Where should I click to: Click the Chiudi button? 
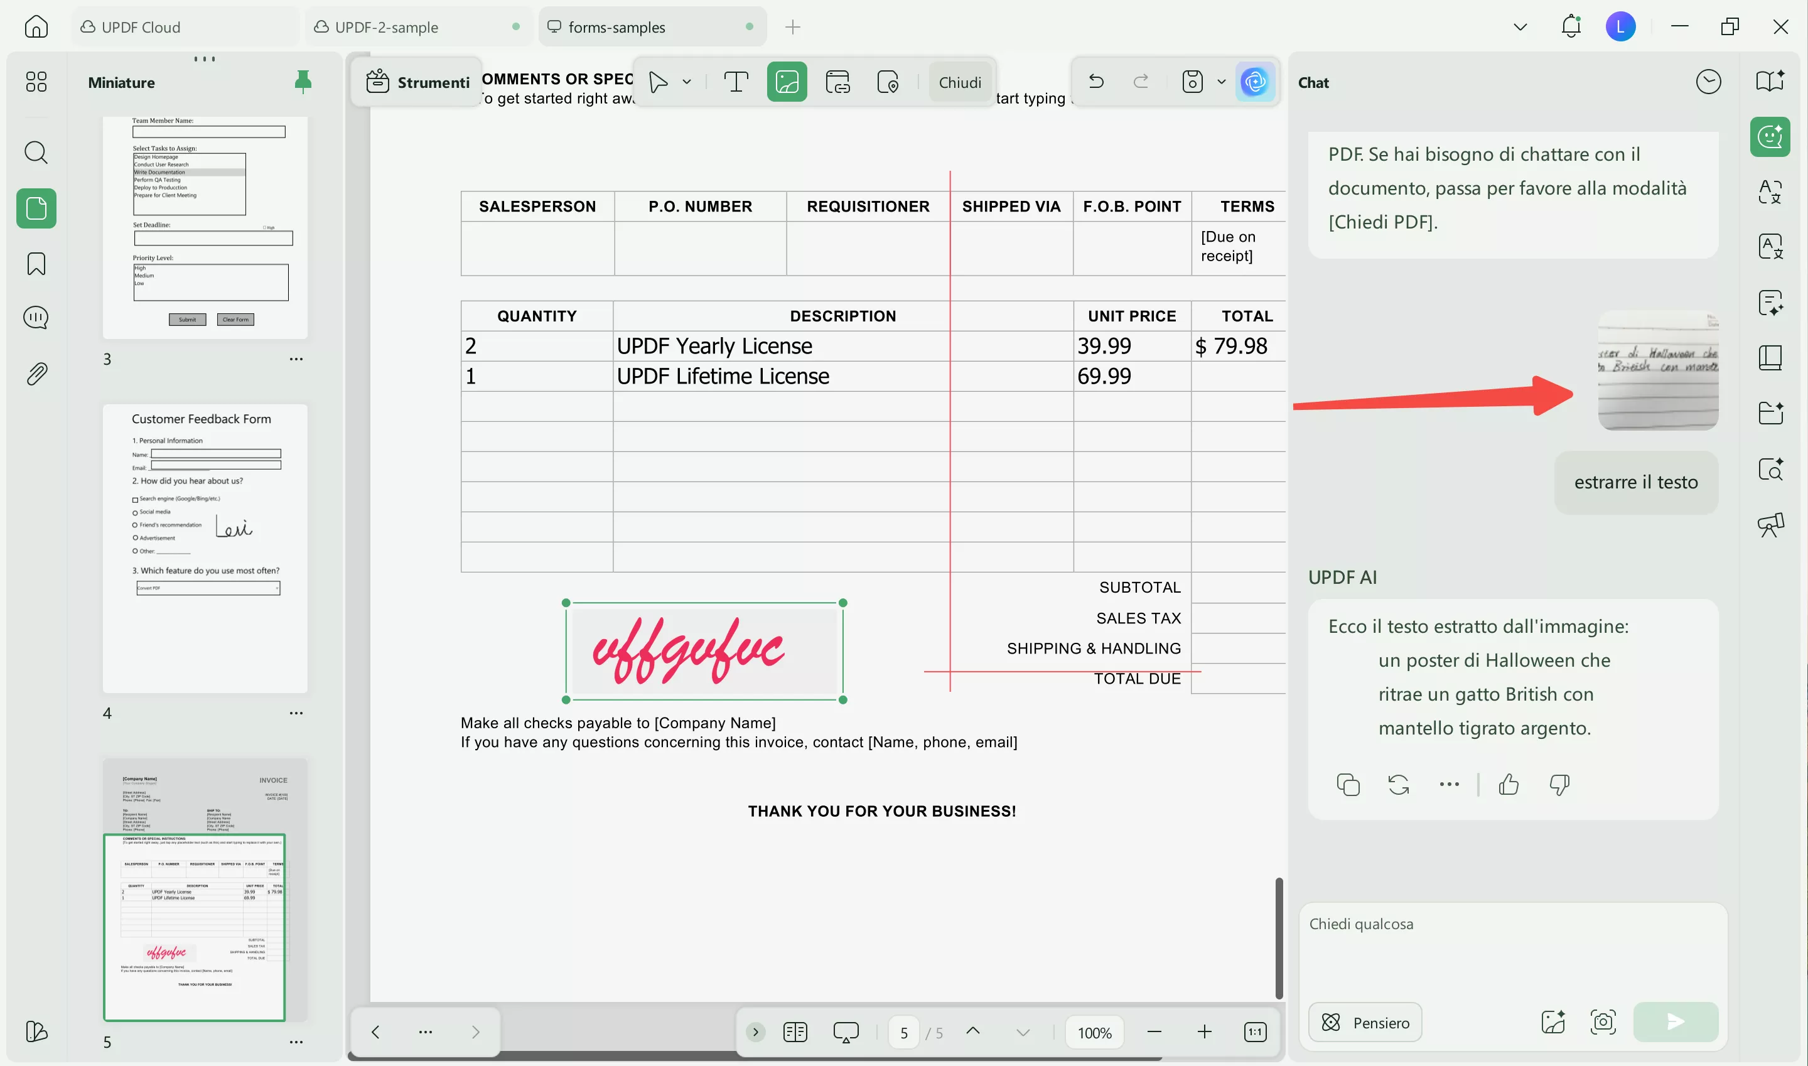[x=960, y=82]
